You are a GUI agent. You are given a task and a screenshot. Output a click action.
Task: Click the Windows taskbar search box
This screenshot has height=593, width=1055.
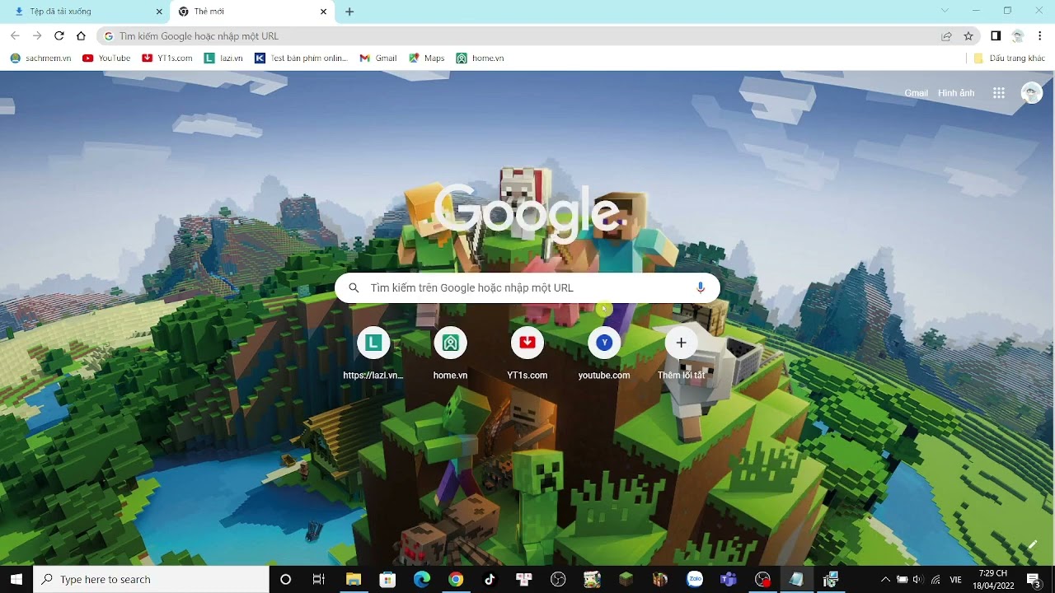(x=151, y=579)
